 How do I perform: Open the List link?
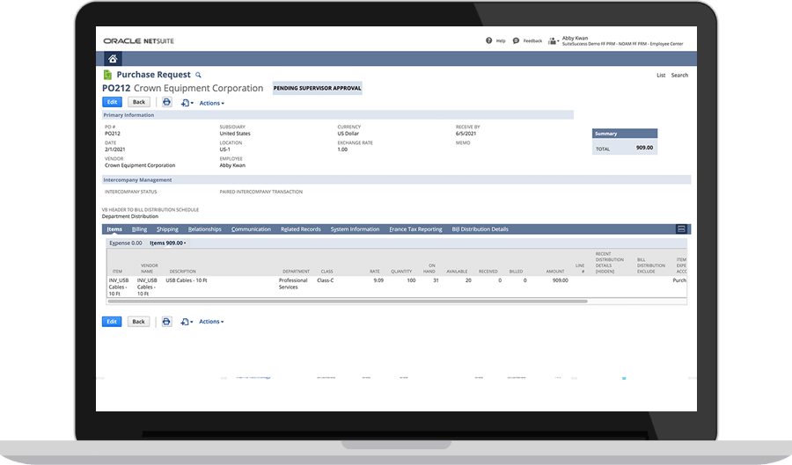[x=661, y=75]
